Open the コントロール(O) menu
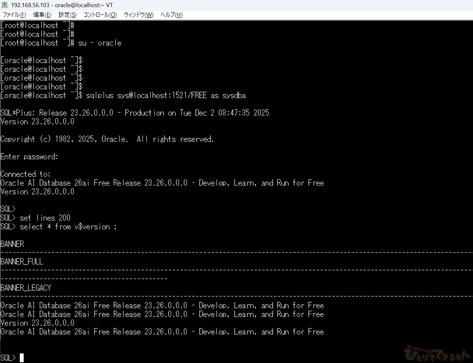Screen dimensions: 473x363 [100, 15]
